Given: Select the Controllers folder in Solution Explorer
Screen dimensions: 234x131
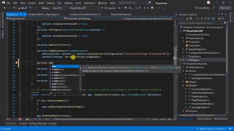Looking at the screenshot, I should (x=195, y=45).
